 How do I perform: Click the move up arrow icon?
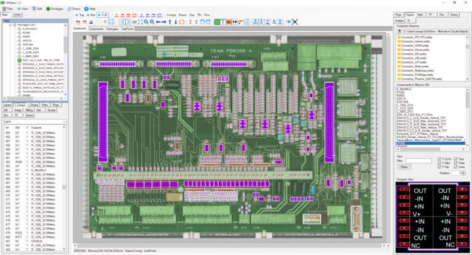(x=170, y=22)
